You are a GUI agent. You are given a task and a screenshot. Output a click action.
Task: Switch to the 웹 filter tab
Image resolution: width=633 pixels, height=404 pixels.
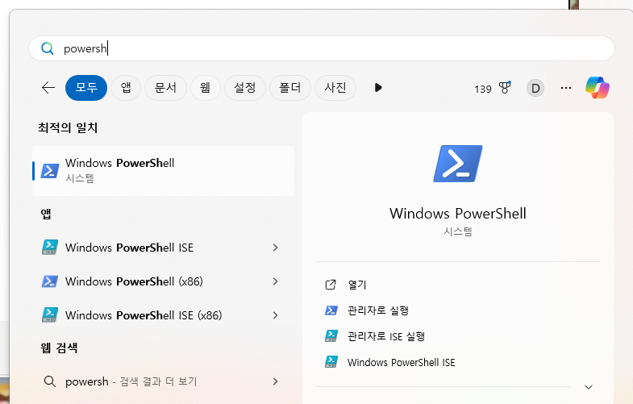point(205,88)
